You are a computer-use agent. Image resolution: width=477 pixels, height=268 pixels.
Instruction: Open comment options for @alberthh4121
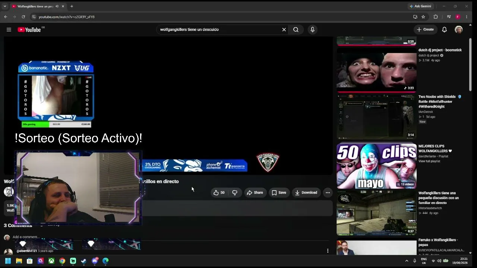pyautogui.click(x=328, y=251)
